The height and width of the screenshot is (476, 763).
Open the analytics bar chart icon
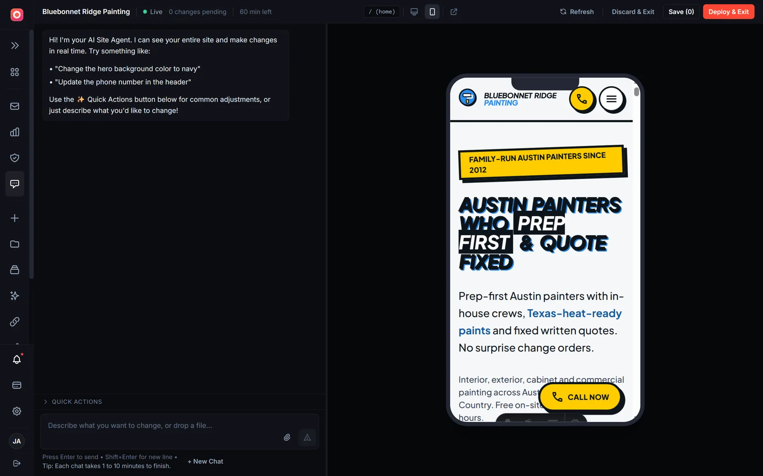click(x=15, y=132)
